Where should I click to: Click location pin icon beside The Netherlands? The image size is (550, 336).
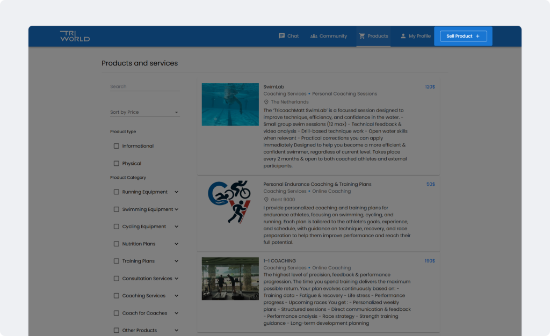click(266, 102)
